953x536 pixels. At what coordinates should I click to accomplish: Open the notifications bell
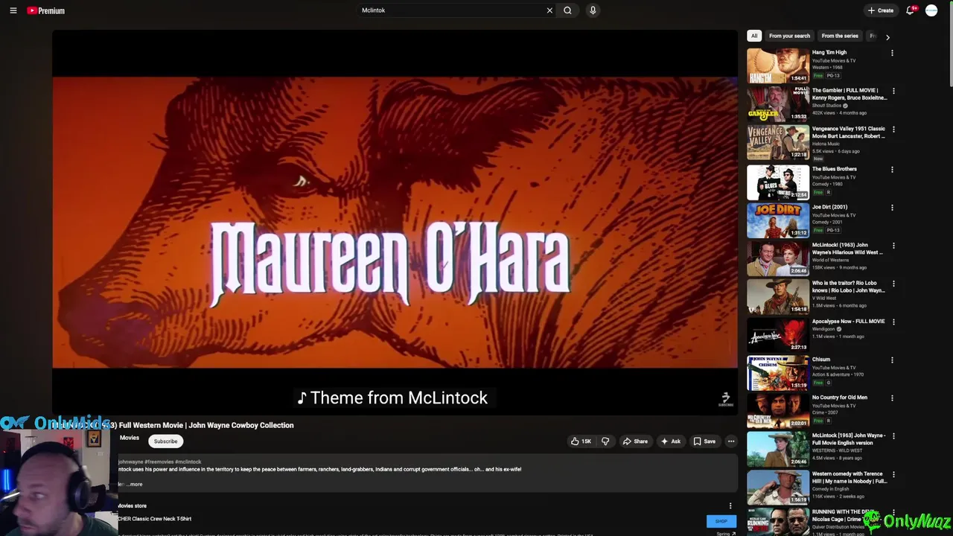[x=911, y=10]
